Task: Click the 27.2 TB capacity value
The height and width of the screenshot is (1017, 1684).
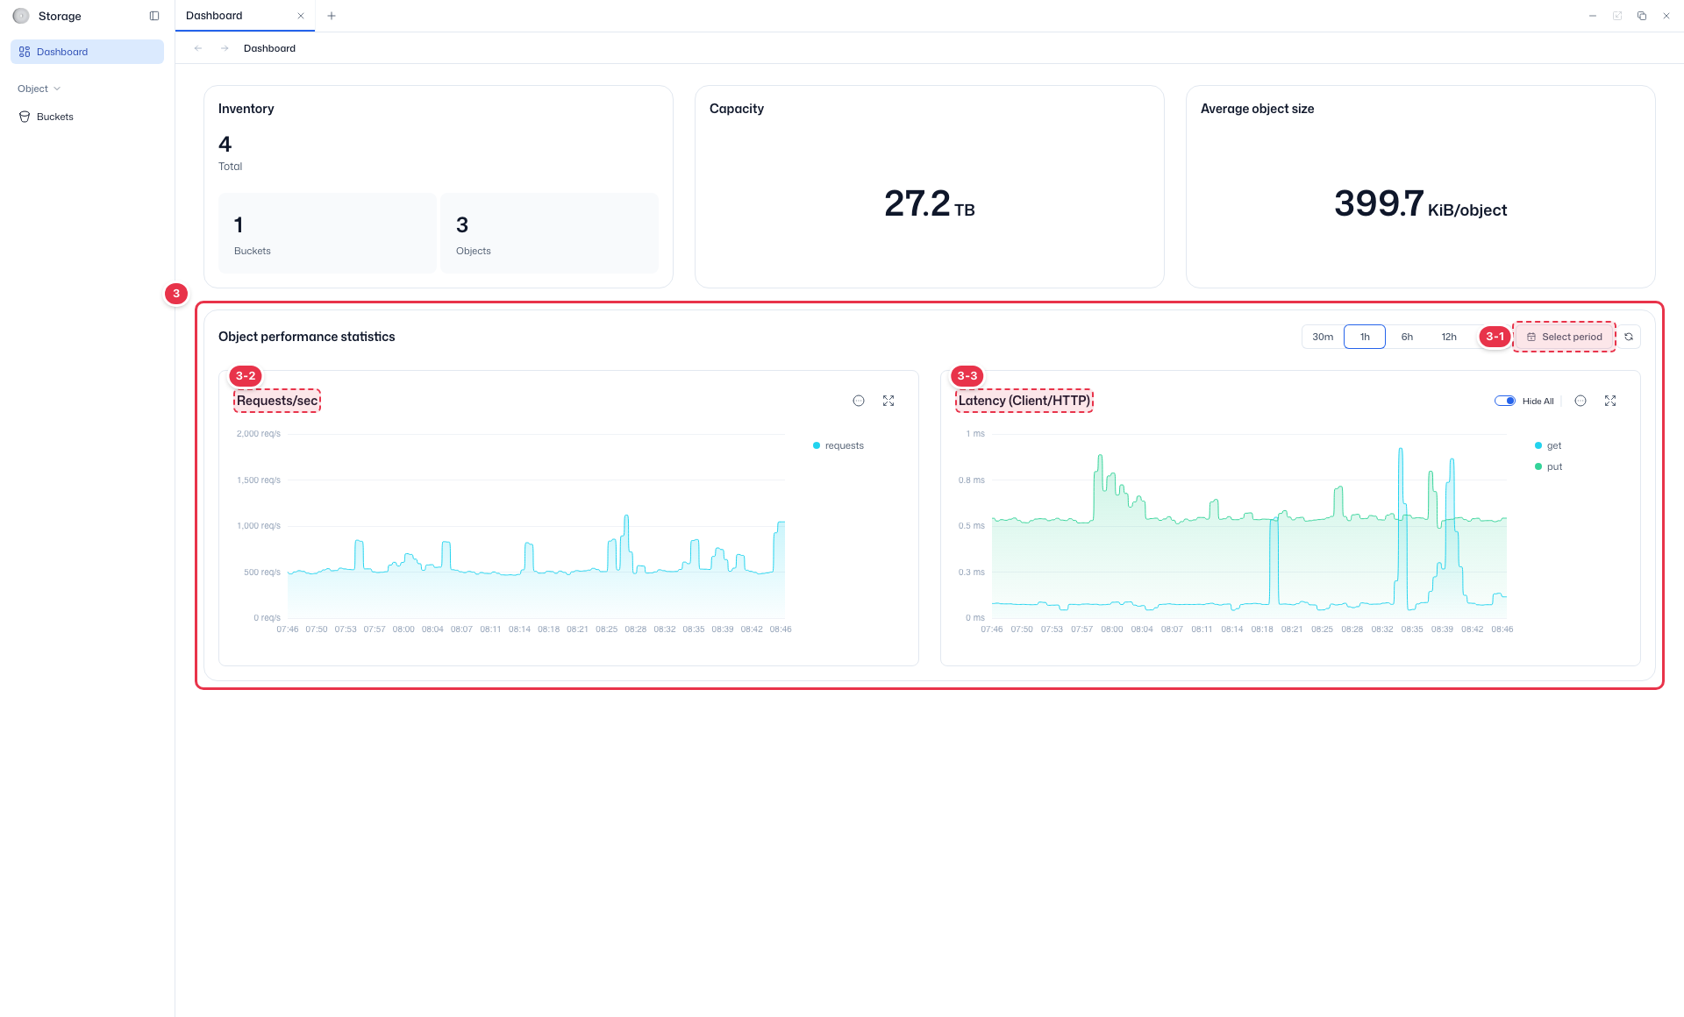Action: 930,203
